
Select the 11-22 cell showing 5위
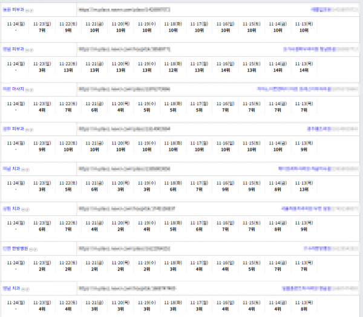click(68, 186)
